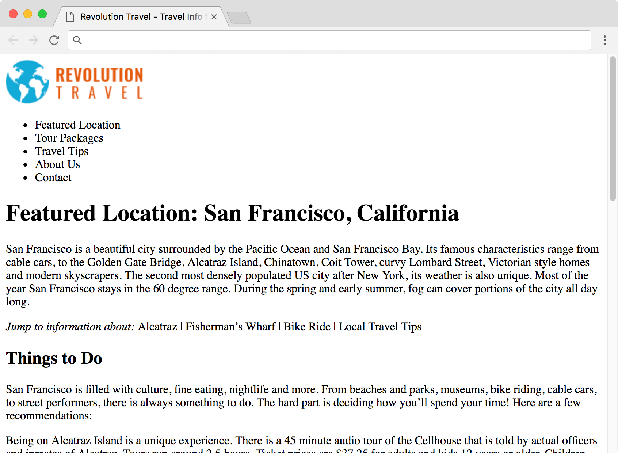
Task: Select the Revolution Travel tab
Action: 141,17
